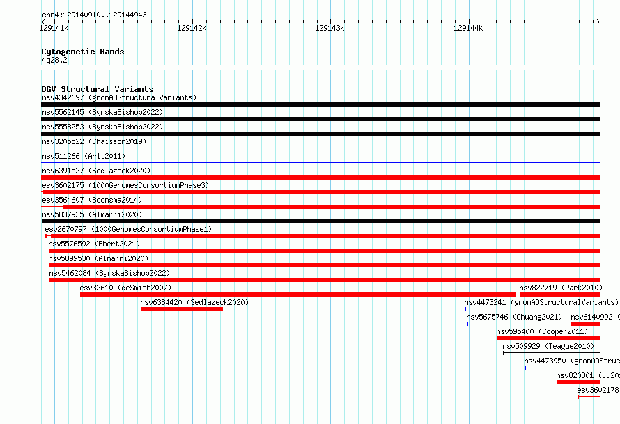Select nsv5462084 (ByrskaBishop2022) label
This screenshot has height=424, width=620.
click(109, 273)
